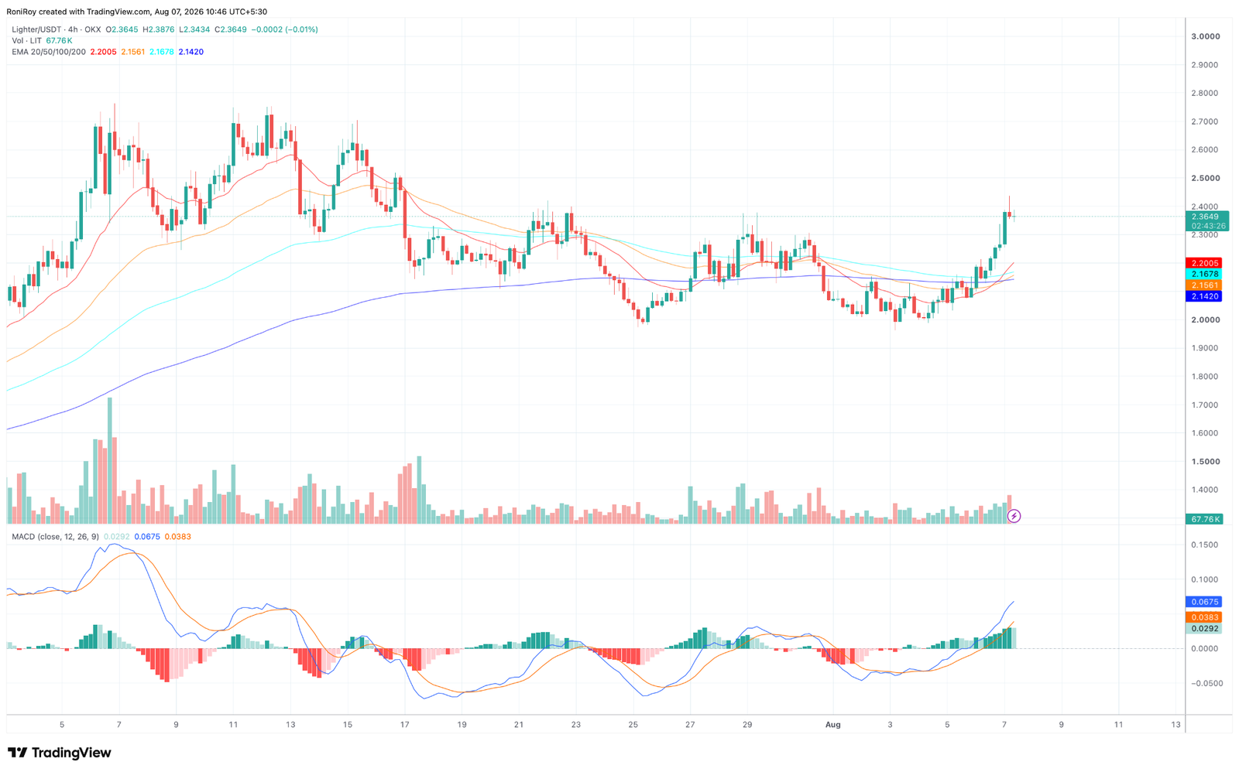Click the 67.76K volume axis label
1239x772 pixels.
(x=1204, y=519)
